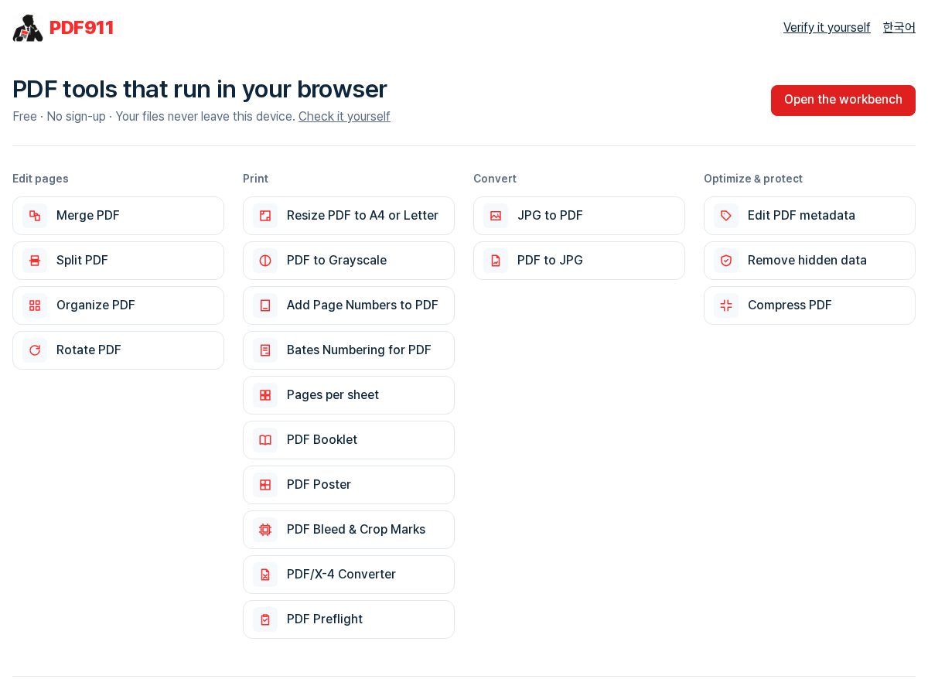This screenshot has width=928, height=696.
Task: Click the Split PDF icon
Action: pos(35,261)
